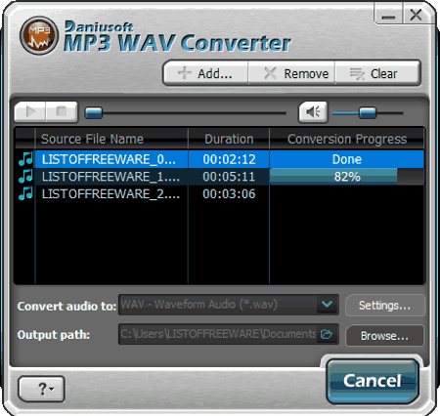The height and width of the screenshot is (416, 440).
Task: Click the Source File Name column header
Action: tap(111, 139)
